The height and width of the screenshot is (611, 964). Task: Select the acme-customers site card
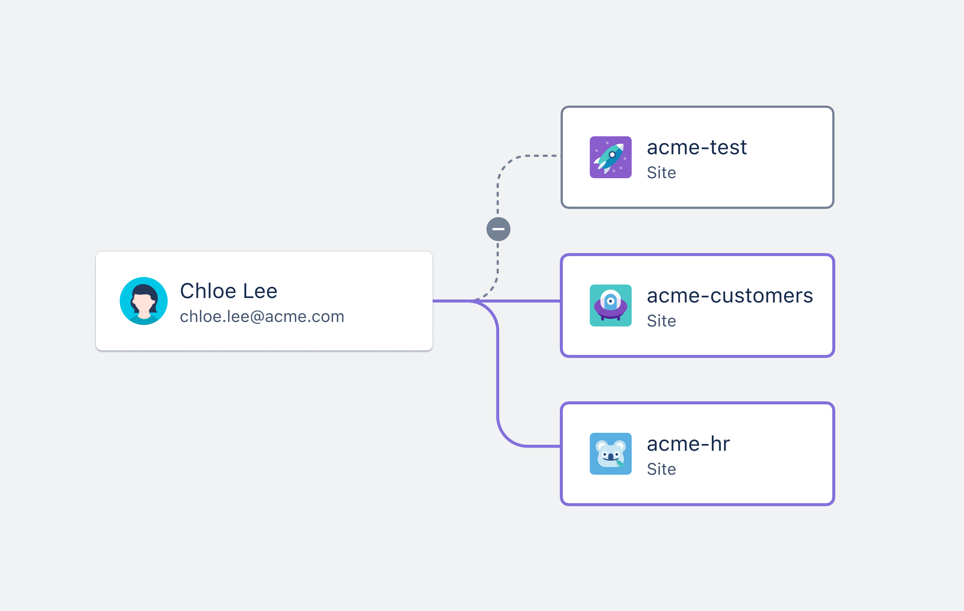pos(698,305)
